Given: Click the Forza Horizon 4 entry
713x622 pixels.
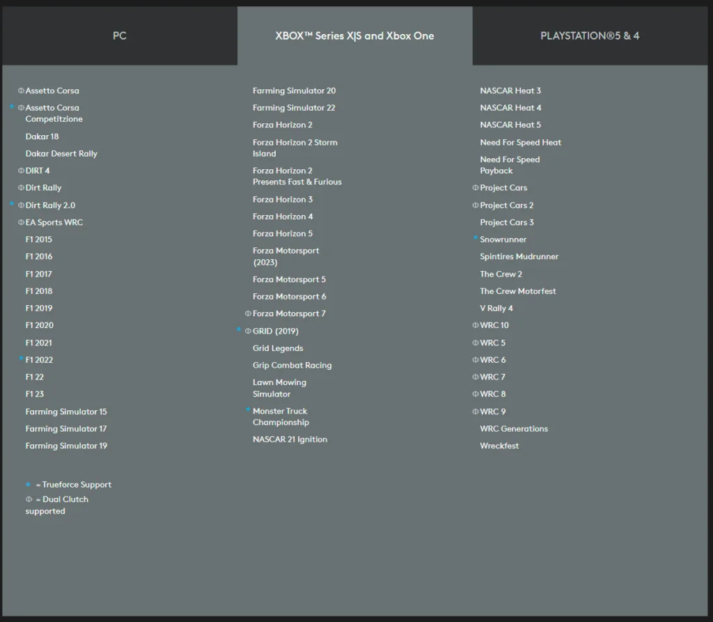Looking at the screenshot, I should 283,217.
